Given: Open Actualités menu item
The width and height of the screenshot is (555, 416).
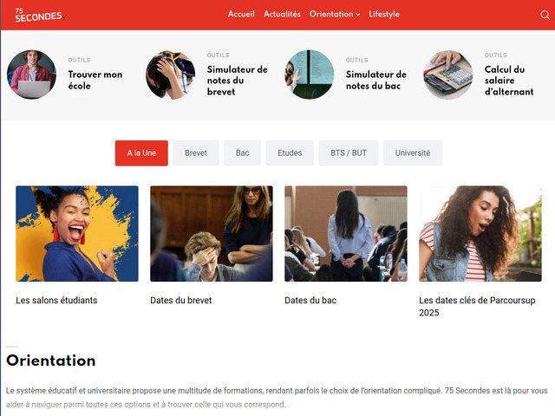Looking at the screenshot, I should click(x=282, y=14).
